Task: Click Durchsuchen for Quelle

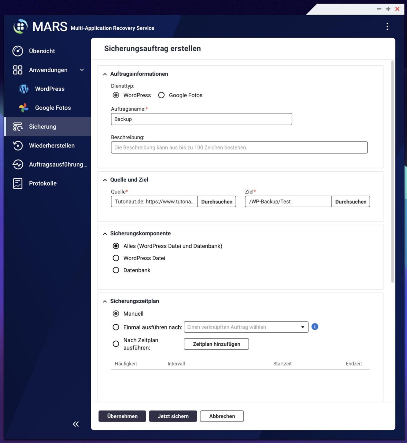Action: [x=217, y=202]
